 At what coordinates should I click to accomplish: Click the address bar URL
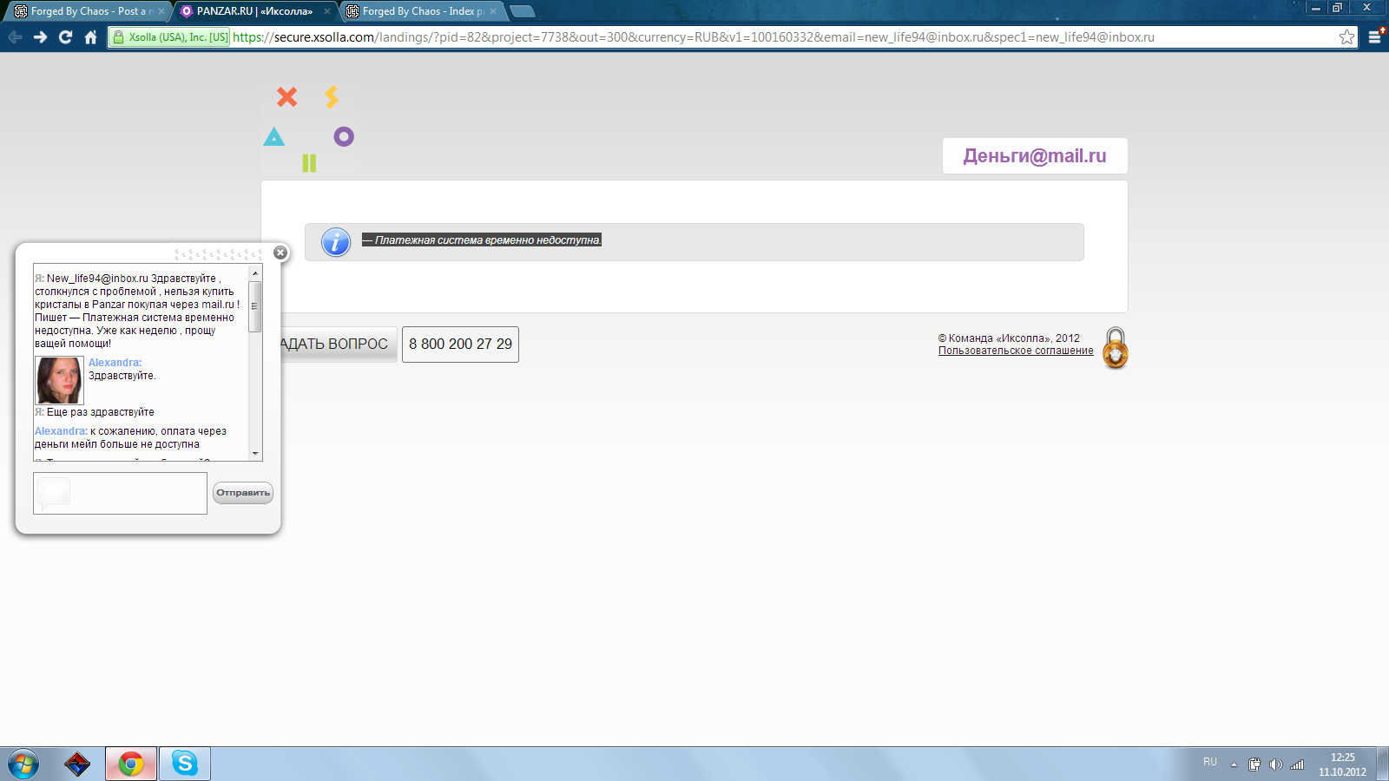point(694,37)
